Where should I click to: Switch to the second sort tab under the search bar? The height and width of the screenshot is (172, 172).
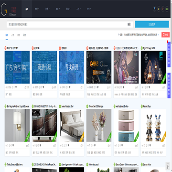[x=12, y=35]
